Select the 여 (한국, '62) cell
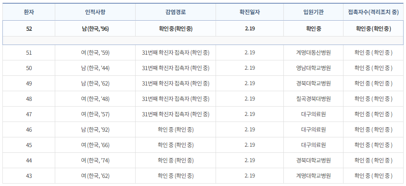Image resolution: width=406 pixels, height=186 pixels. 95,176
